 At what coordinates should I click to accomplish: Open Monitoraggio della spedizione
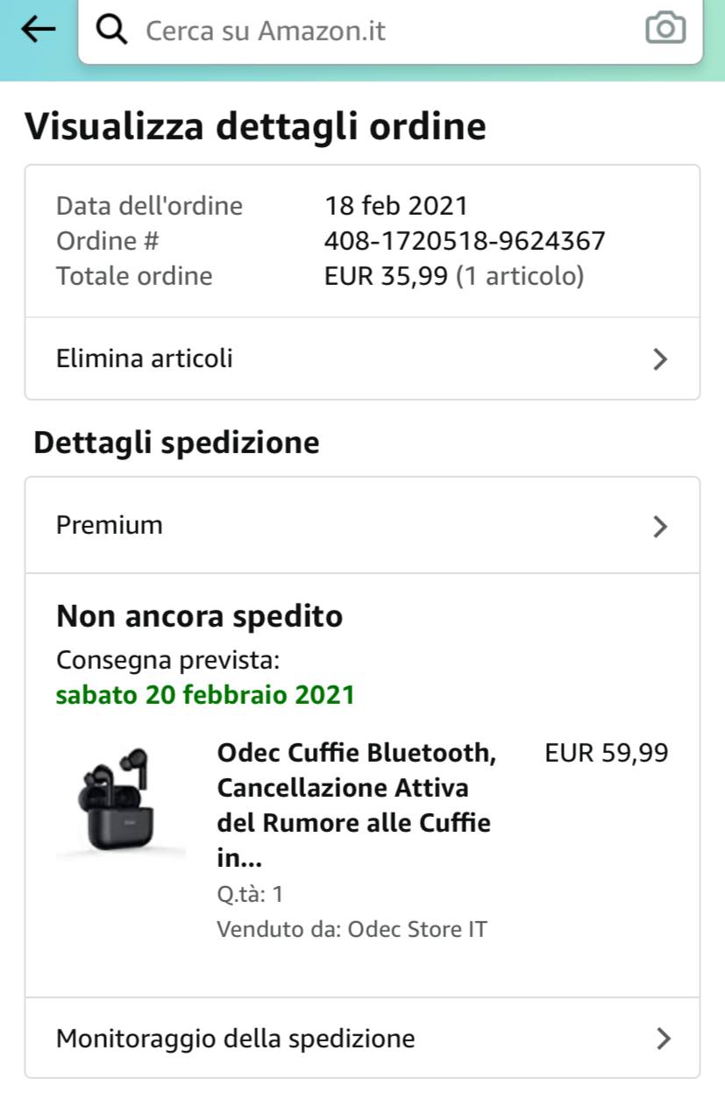point(362,1039)
